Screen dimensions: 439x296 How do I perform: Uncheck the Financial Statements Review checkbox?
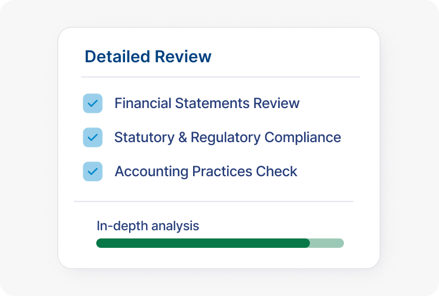93,103
